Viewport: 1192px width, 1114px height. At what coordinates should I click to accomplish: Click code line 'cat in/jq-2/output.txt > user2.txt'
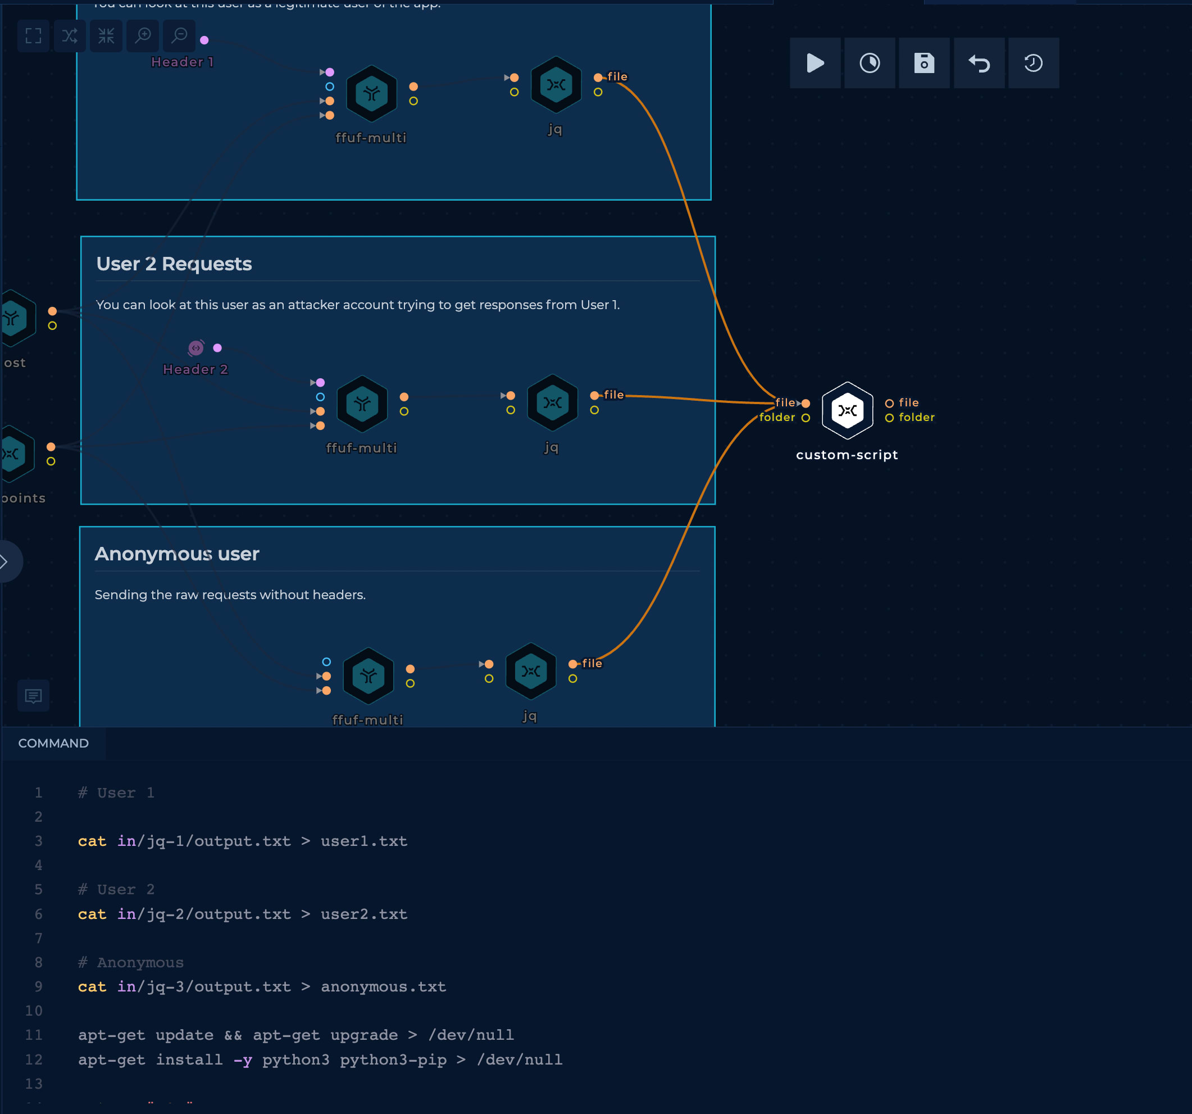coord(243,914)
